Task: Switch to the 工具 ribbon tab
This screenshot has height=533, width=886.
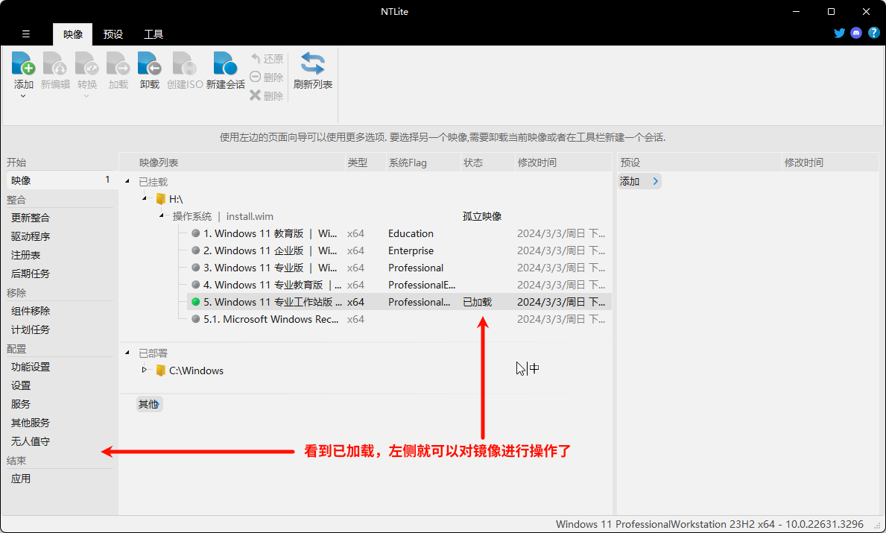Action: coord(153,34)
